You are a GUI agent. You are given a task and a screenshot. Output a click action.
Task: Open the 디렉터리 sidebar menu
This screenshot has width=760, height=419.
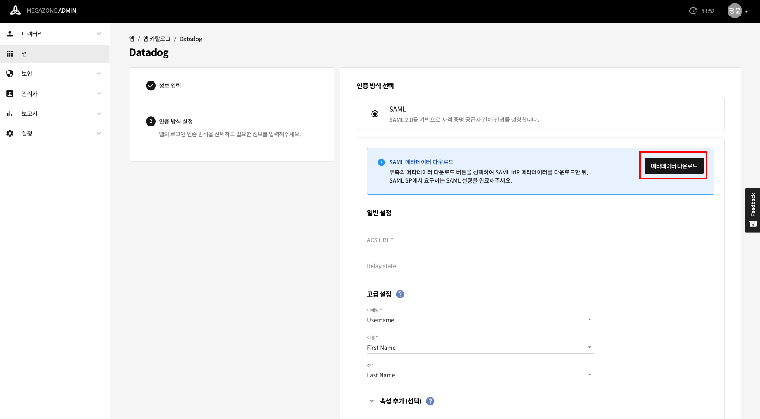coord(55,34)
